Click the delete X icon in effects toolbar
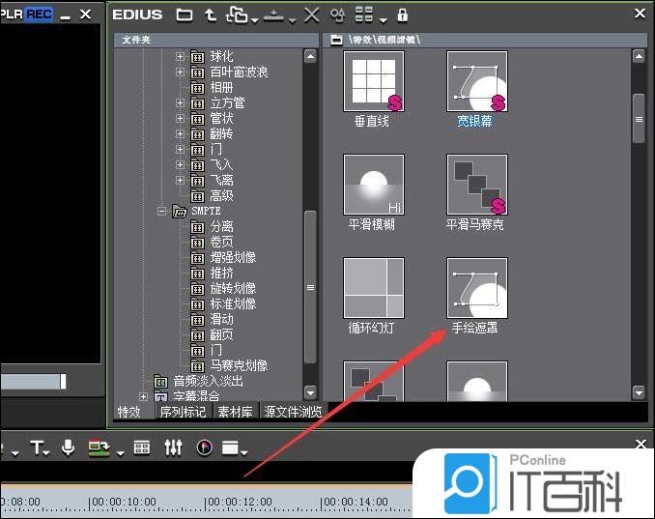The image size is (655, 519). pyautogui.click(x=311, y=14)
